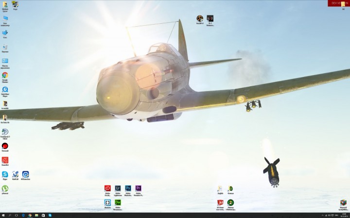Open Task View from the taskbar
350x218 pixels.
click(17, 215)
